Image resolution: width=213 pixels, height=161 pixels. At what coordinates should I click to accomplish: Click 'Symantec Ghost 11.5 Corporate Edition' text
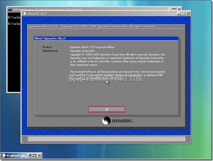pyautogui.click(x=92, y=47)
